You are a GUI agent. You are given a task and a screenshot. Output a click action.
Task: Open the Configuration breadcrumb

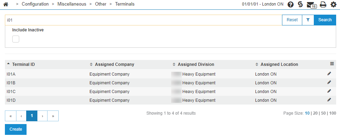35,4
